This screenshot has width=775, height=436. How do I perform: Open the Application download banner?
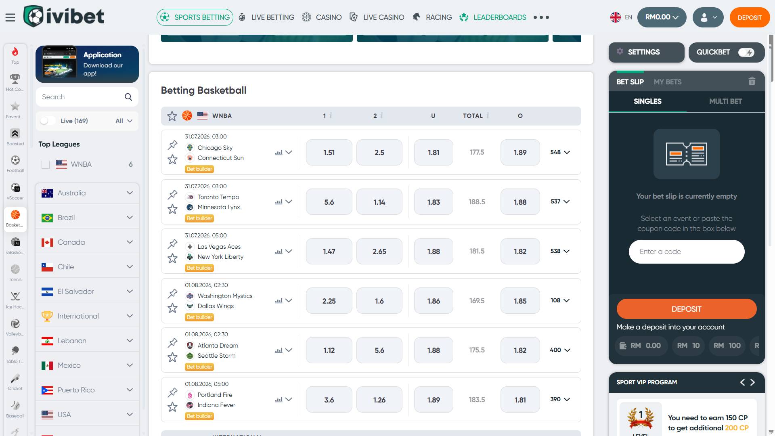(x=87, y=64)
